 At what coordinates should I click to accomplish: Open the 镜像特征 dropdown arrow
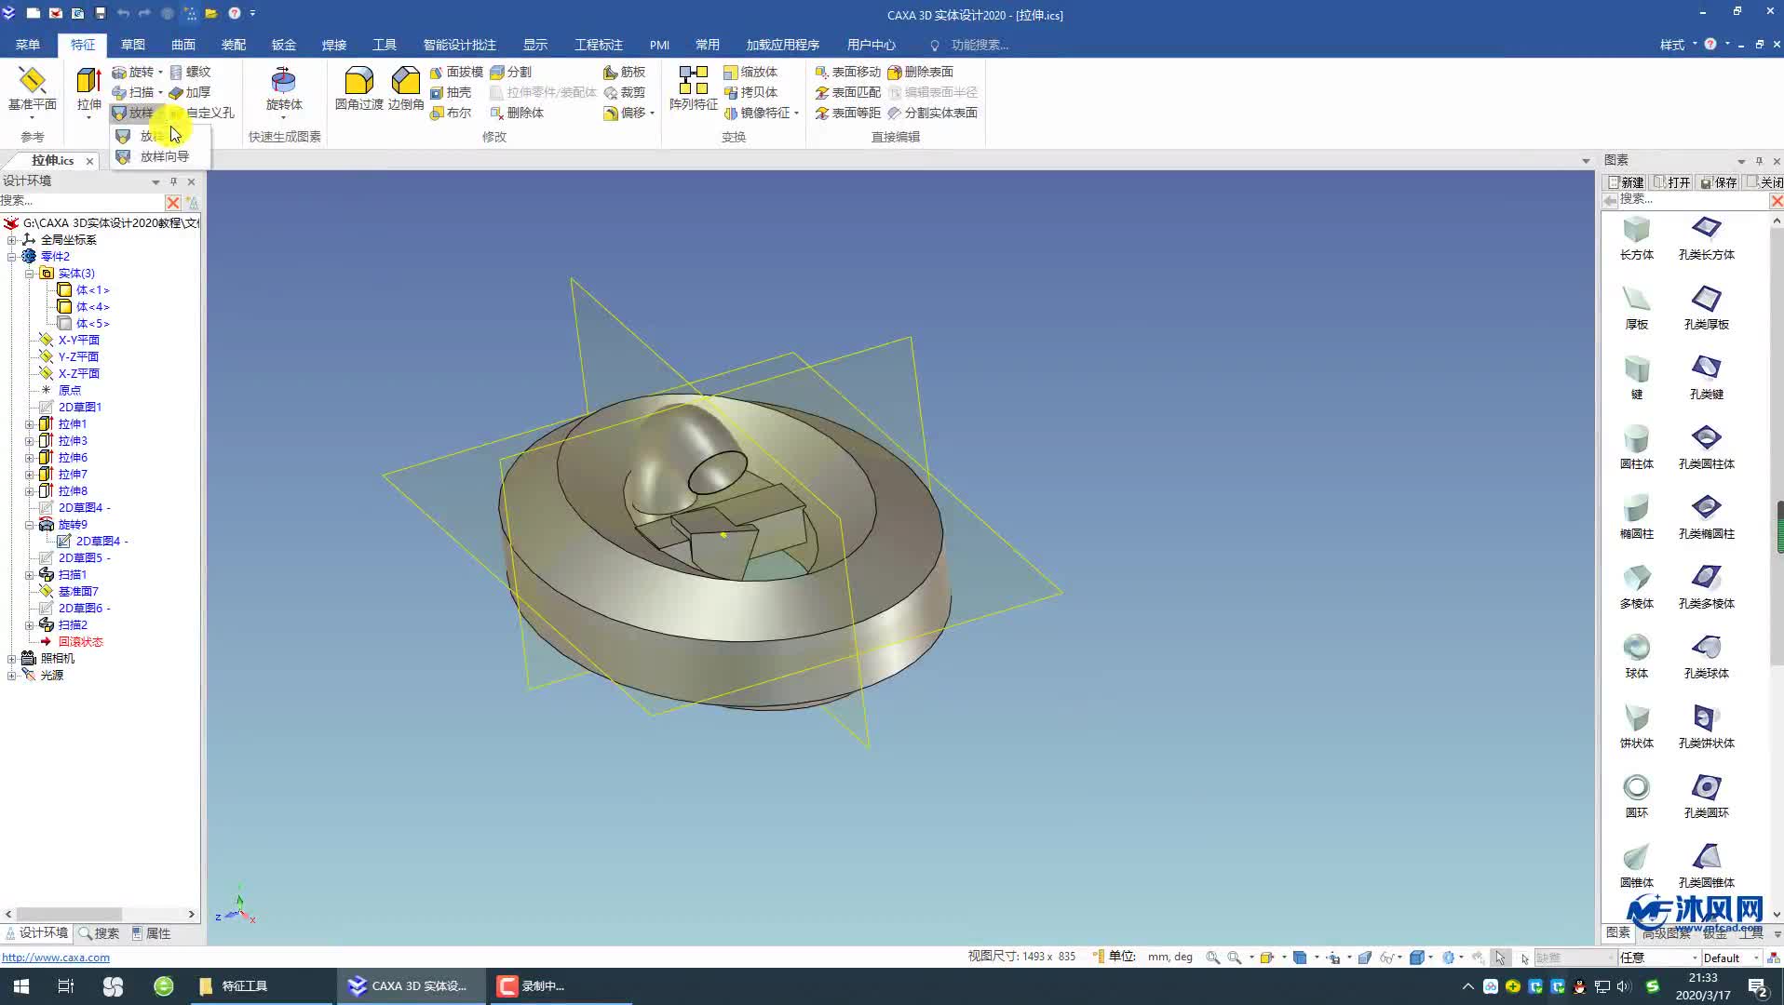click(x=796, y=114)
